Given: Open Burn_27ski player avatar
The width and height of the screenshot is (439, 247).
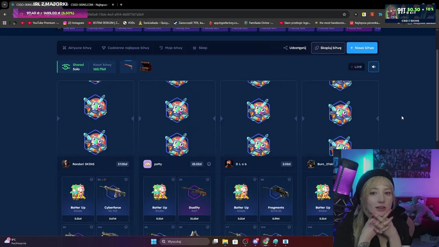Looking at the screenshot, I should pyautogui.click(x=311, y=164).
